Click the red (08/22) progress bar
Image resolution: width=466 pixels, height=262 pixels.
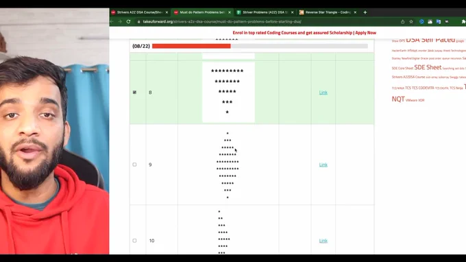click(191, 46)
